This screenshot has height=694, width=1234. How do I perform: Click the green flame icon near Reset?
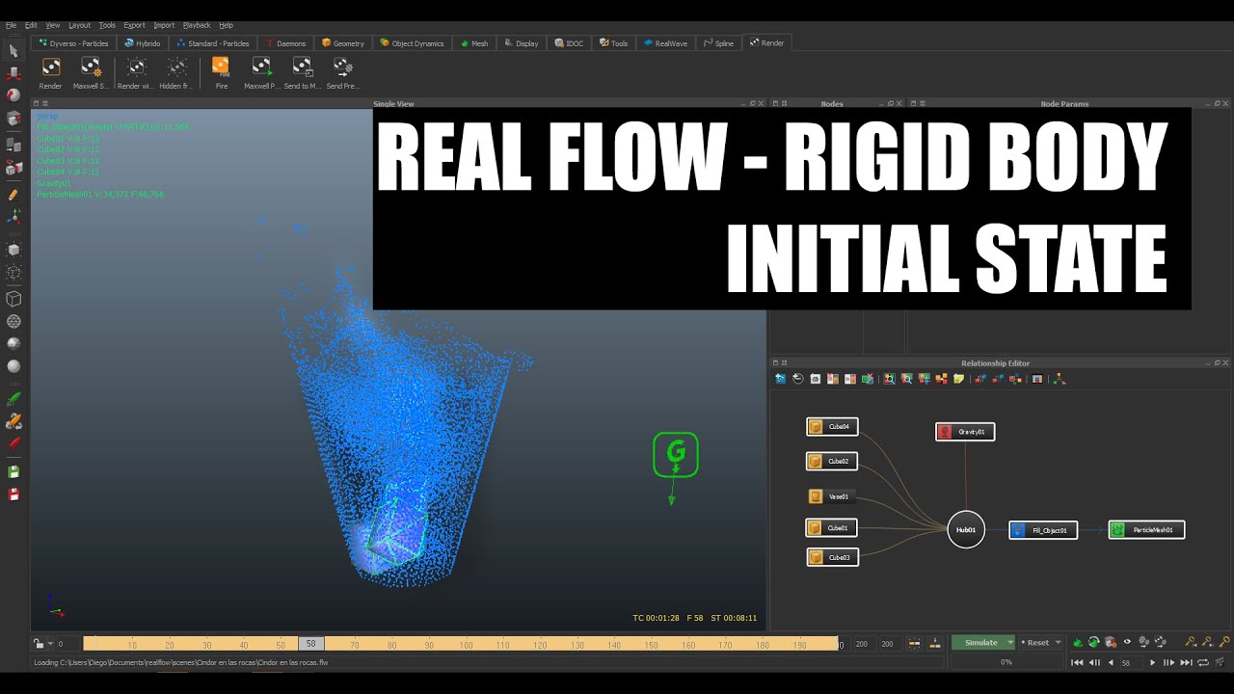pos(1078,642)
